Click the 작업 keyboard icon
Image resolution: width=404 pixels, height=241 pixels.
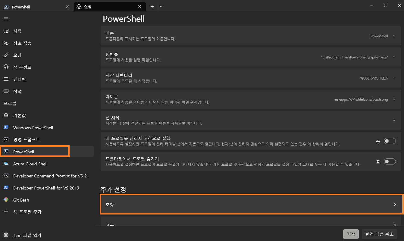click(6, 91)
